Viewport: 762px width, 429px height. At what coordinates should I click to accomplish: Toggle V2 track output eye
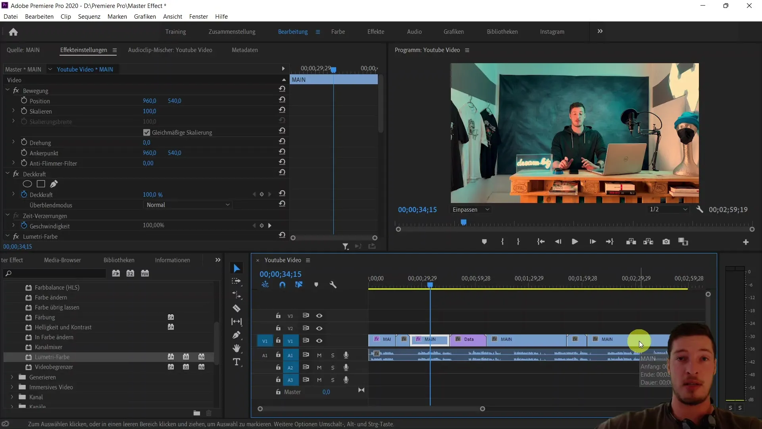tap(319, 329)
